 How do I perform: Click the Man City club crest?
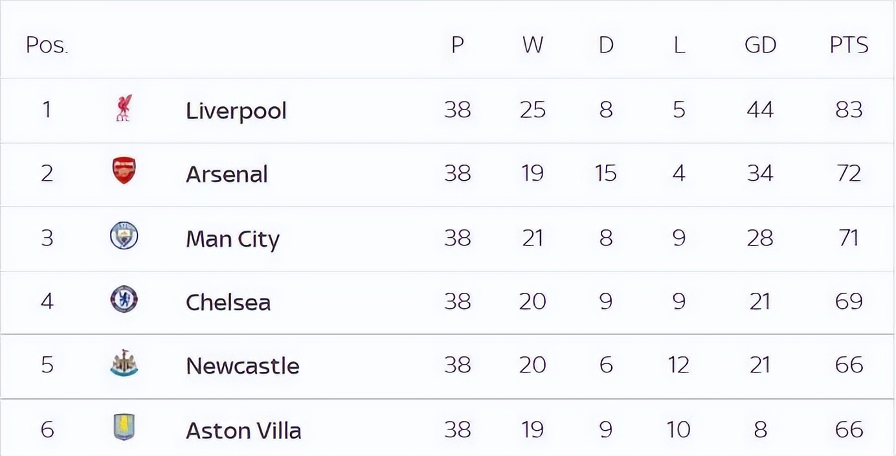(x=124, y=236)
